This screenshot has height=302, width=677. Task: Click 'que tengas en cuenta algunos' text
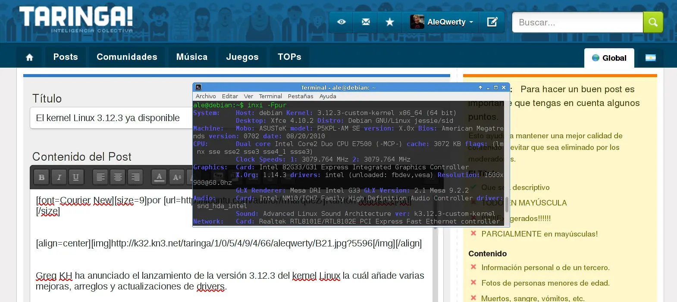coord(577,103)
